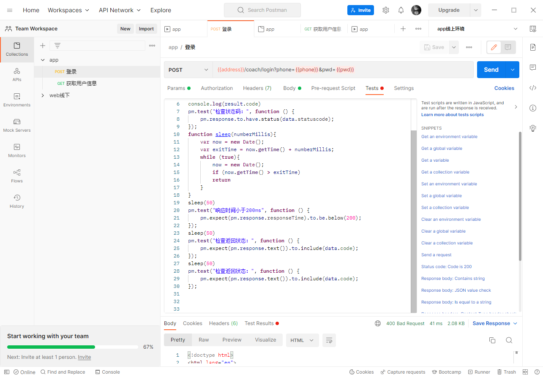543x377 pixels.
Task: Open network information globe icon
Action: coord(378,323)
